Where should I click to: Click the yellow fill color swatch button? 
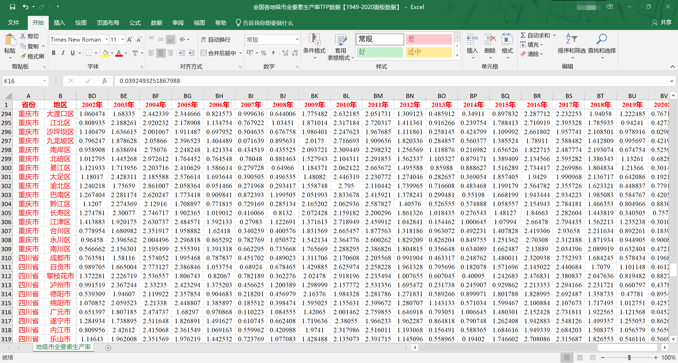(105, 53)
